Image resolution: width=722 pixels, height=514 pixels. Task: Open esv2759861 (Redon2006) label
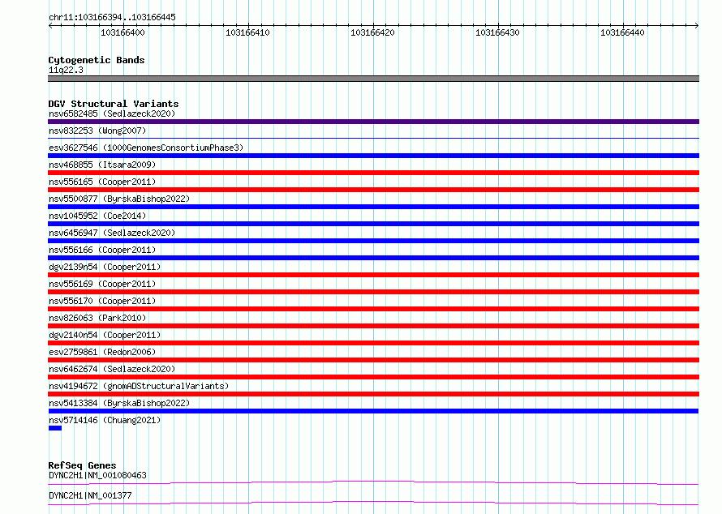[x=102, y=352]
